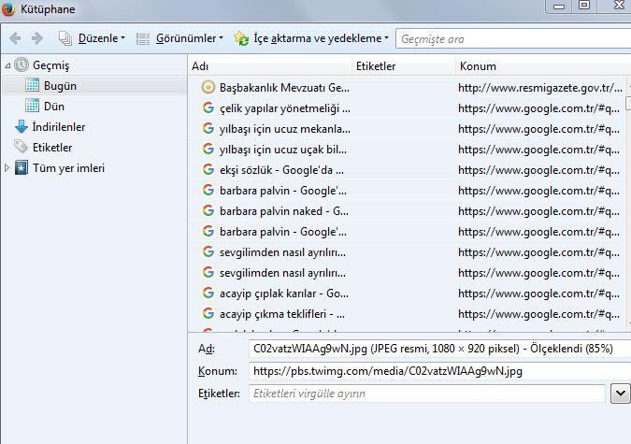The image size is (631, 444).
Task: Expand the Tüm yer imleri node
Action: [x=7, y=168]
